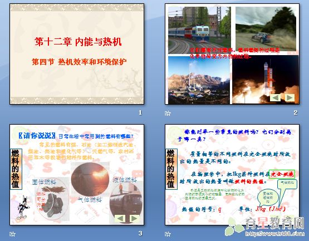Click the rally car photo on slide 2
The image size is (309, 241).
(266, 29)
